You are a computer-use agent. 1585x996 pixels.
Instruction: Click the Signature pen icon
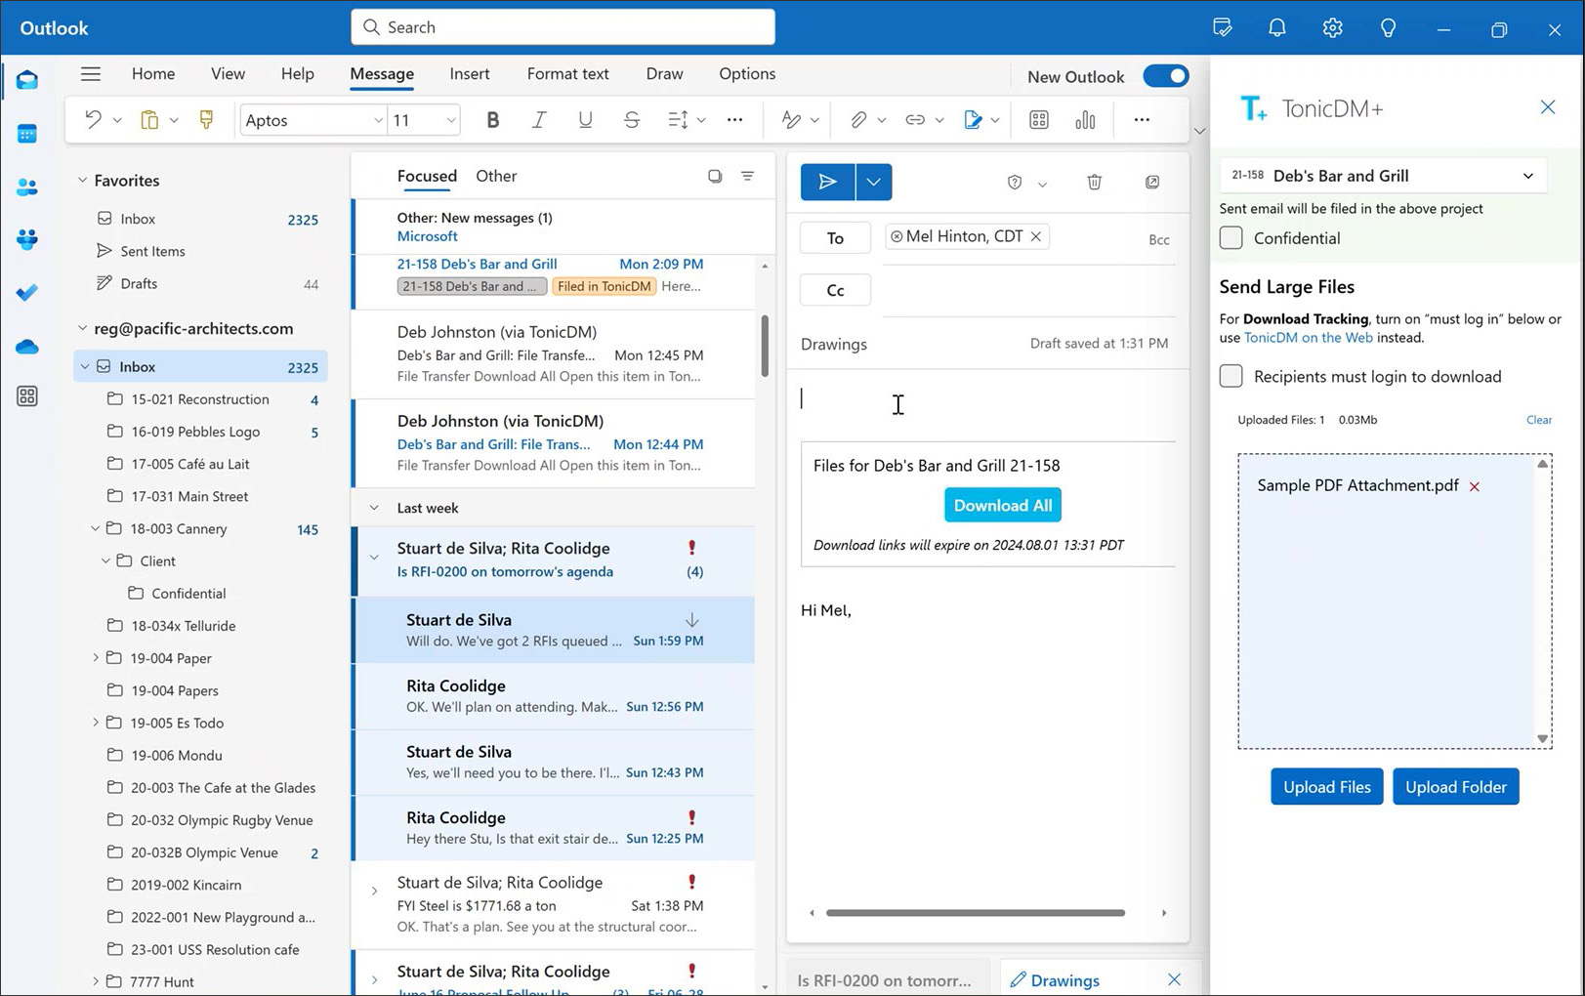[973, 119]
